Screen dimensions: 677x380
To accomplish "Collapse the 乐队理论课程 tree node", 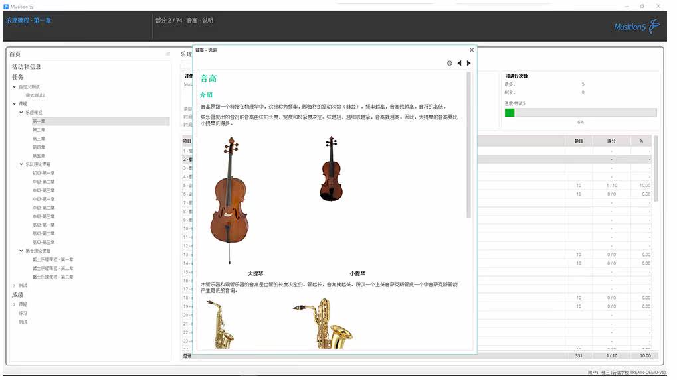I will (x=21, y=164).
